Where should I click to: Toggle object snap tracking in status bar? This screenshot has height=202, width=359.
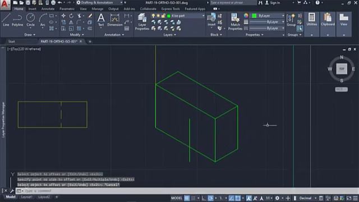(x=231, y=198)
